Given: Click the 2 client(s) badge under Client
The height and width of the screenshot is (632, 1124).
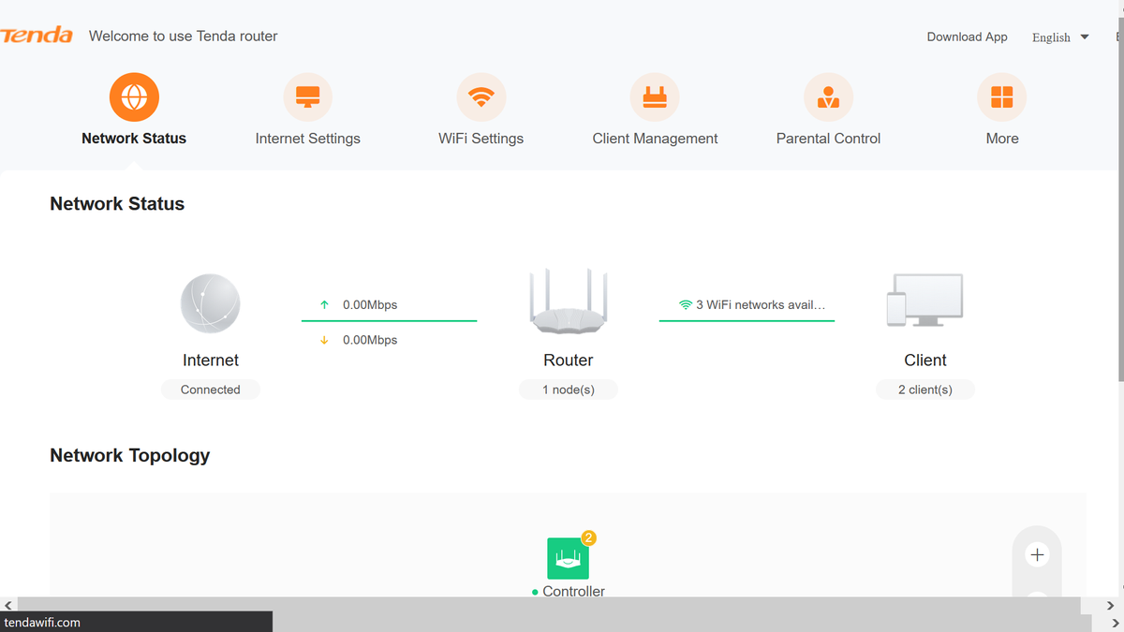Looking at the screenshot, I should tap(924, 389).
